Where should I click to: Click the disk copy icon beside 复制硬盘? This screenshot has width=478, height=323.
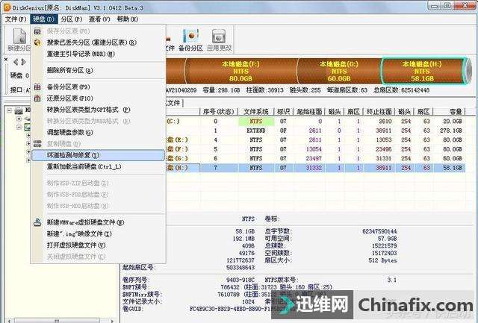click(x=37, y=144)
